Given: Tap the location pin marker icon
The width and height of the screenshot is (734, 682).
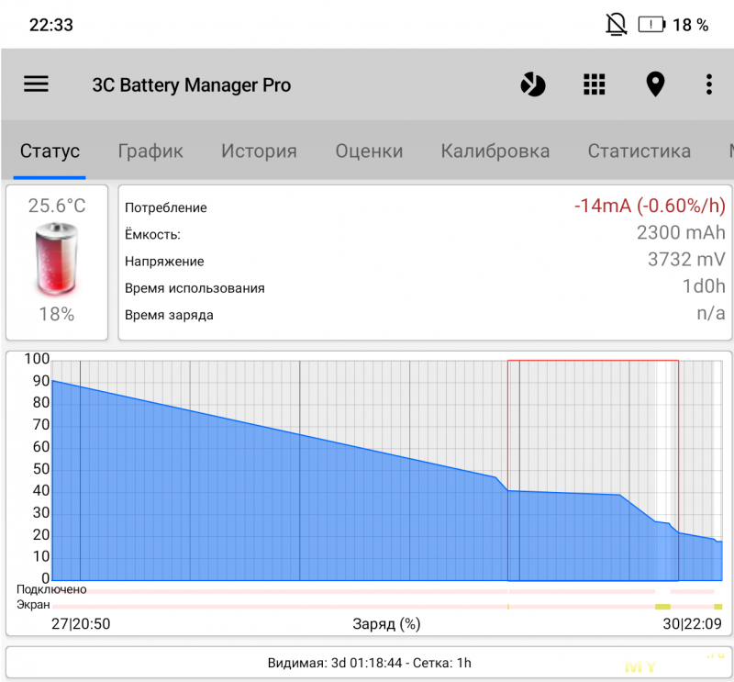Looking at the screenshot, I should [x=655, y=84].
